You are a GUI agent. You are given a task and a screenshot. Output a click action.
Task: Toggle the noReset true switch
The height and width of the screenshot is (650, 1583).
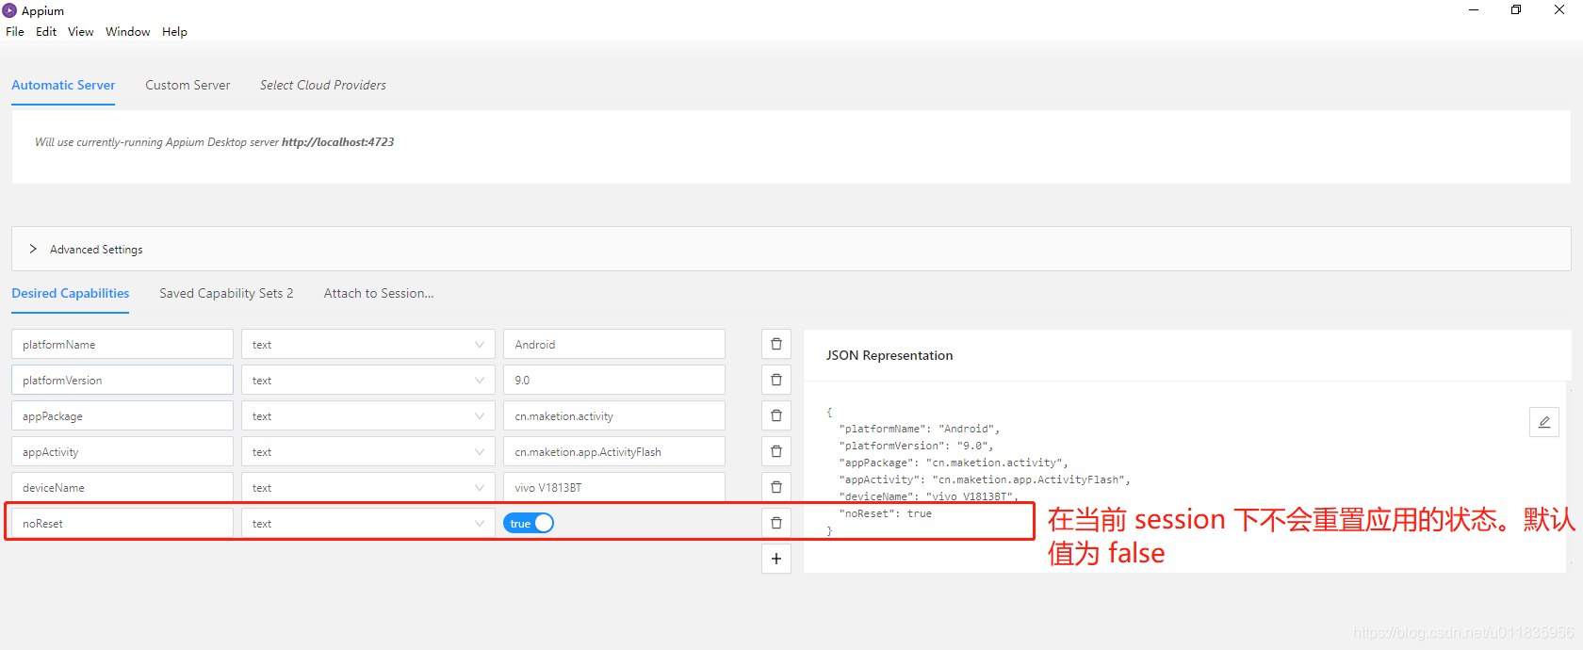point(529,523)
